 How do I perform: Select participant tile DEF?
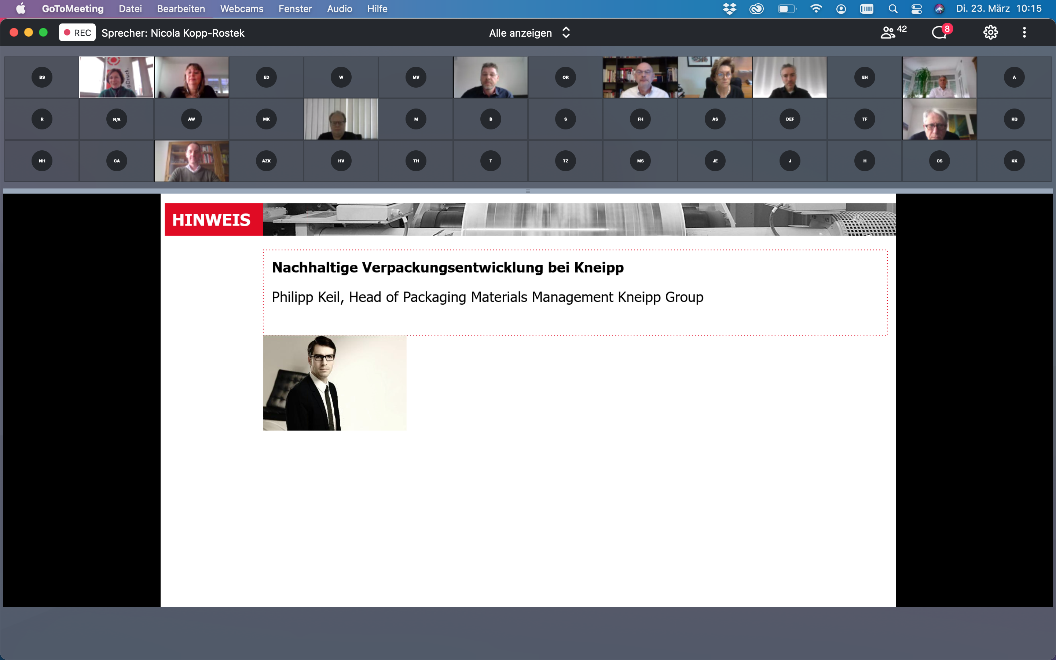click(x=790, y=119)
